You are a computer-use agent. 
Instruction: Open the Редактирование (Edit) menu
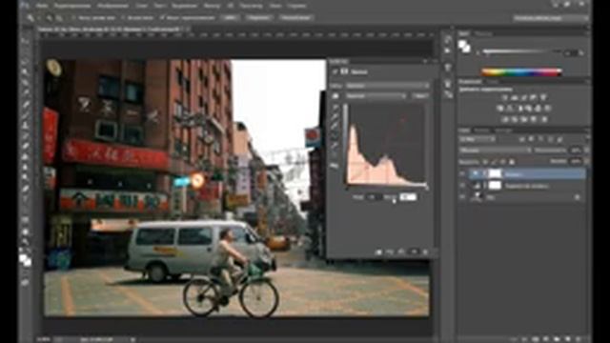click(x=72, y=6)
